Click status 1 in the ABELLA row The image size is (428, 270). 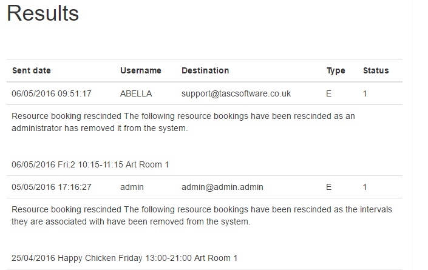(x=365, y=93)
